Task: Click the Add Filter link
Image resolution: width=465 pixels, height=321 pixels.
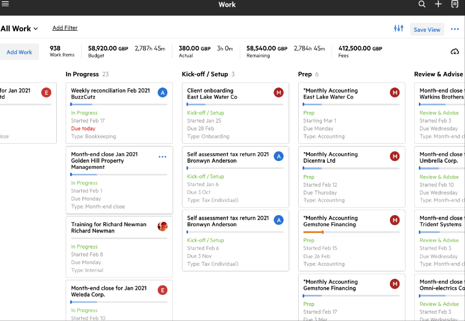Action: point(65,28)
